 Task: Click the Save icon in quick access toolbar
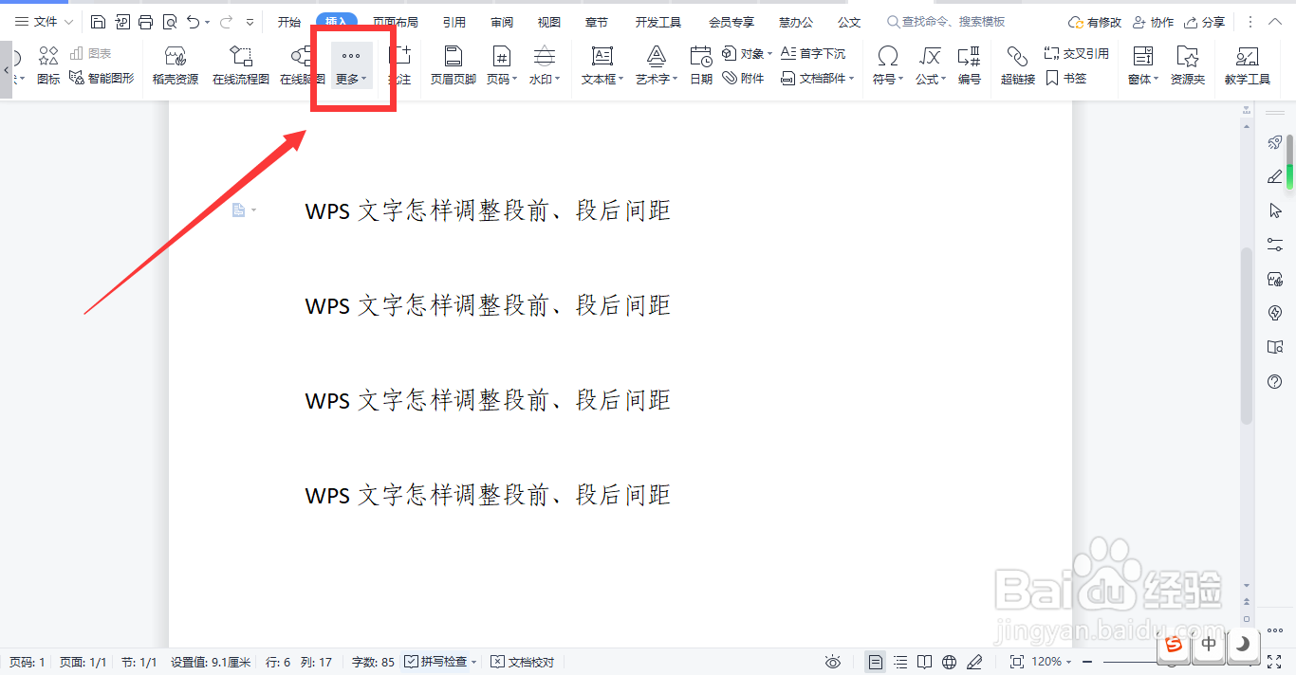point(99,22)
